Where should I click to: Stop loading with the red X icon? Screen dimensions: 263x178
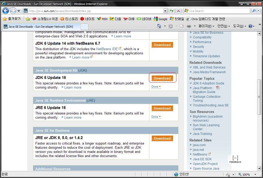coord(178,11)
